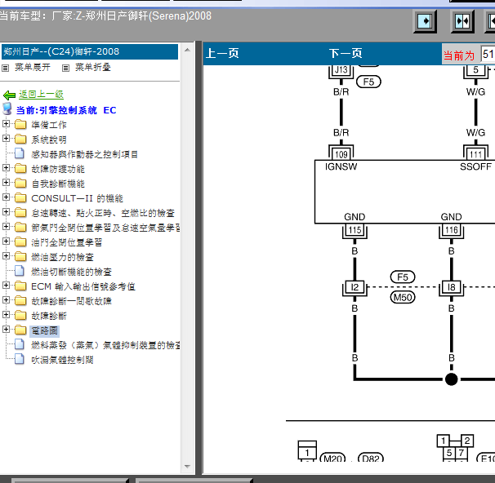
Task: Click the menu expand list icon
Action: [x=6, y=68]
